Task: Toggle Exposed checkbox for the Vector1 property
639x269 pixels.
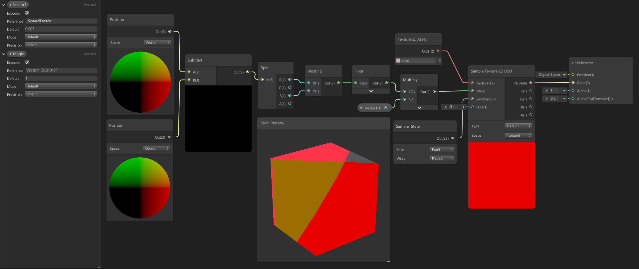Action: 27,13
